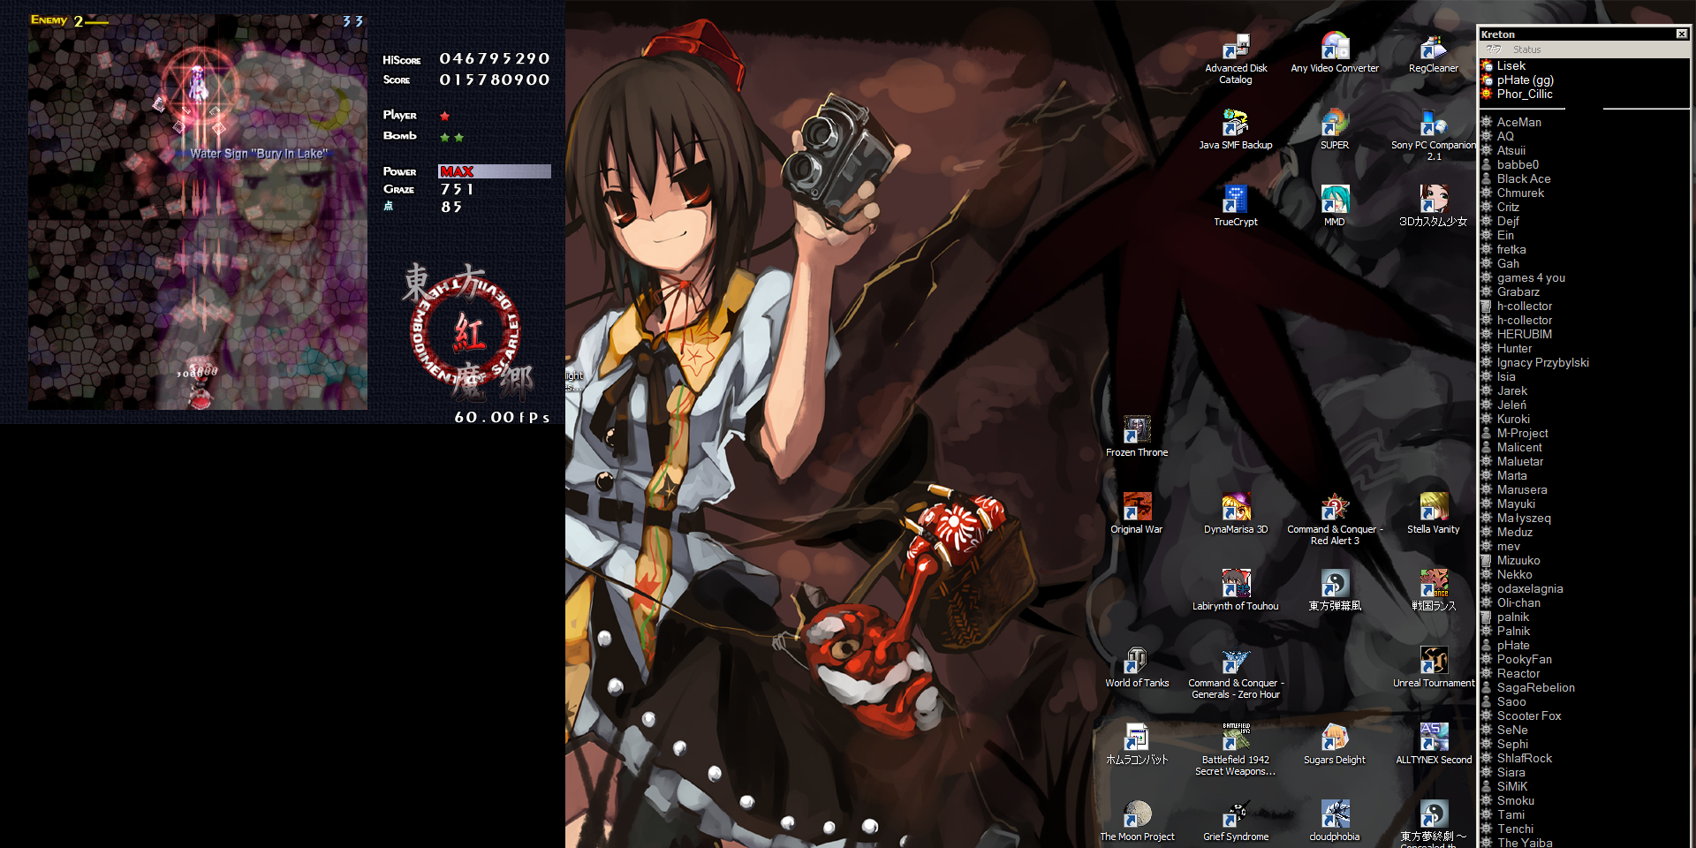Select contact Atsuii

1510,150
